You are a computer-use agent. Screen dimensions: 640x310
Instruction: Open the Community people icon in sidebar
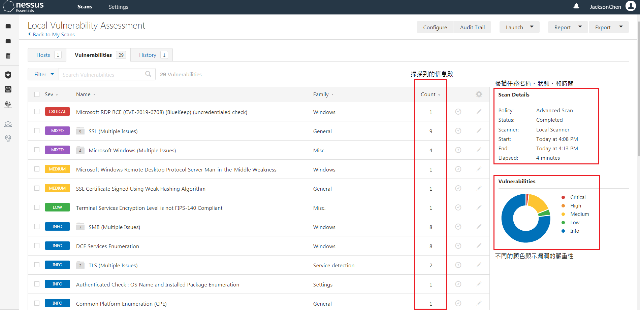pyautogui.click(x=8, y=124)
